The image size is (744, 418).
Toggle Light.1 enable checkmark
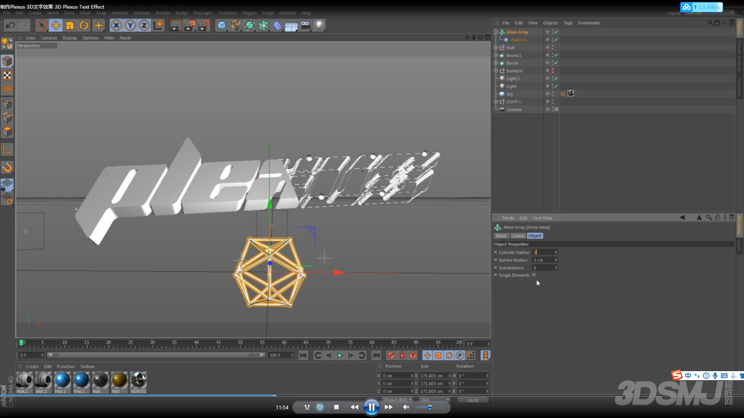[556, 79]
